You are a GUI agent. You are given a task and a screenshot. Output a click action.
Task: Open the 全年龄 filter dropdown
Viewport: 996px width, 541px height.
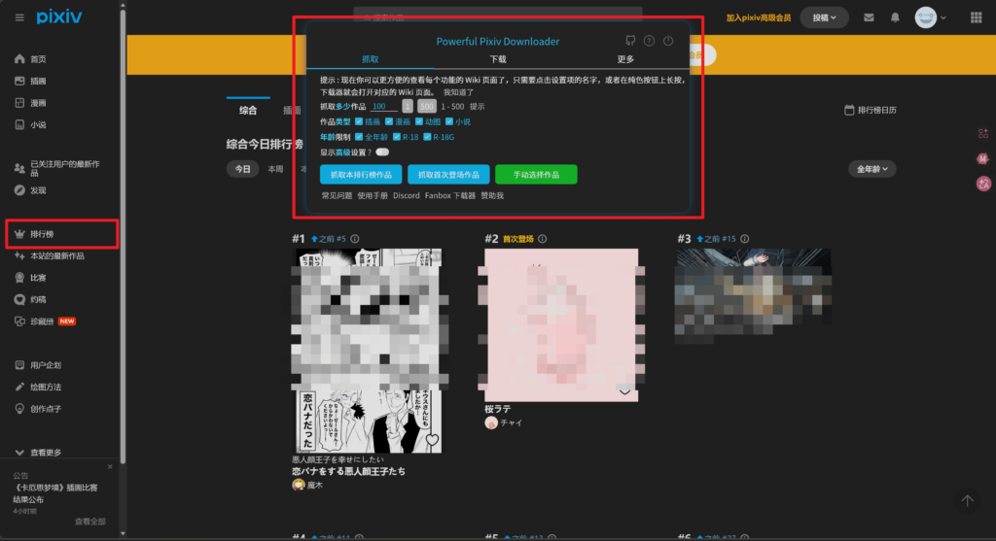(871, 169)
